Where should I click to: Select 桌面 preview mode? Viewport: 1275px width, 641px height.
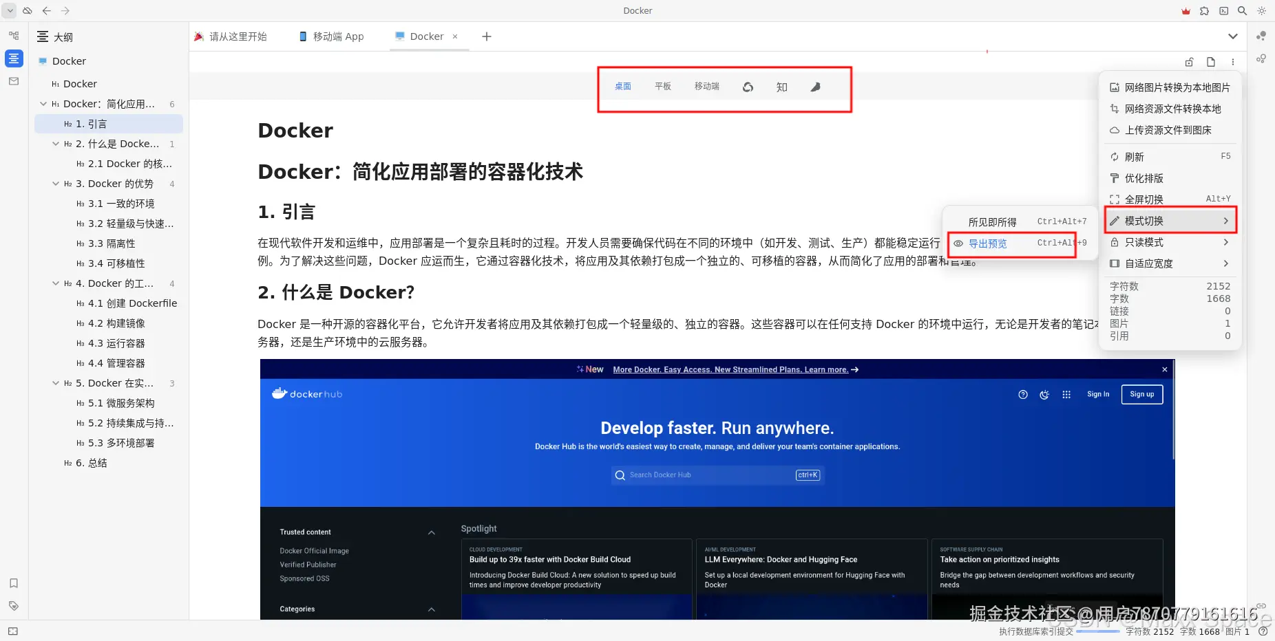[x=623, y=87]
